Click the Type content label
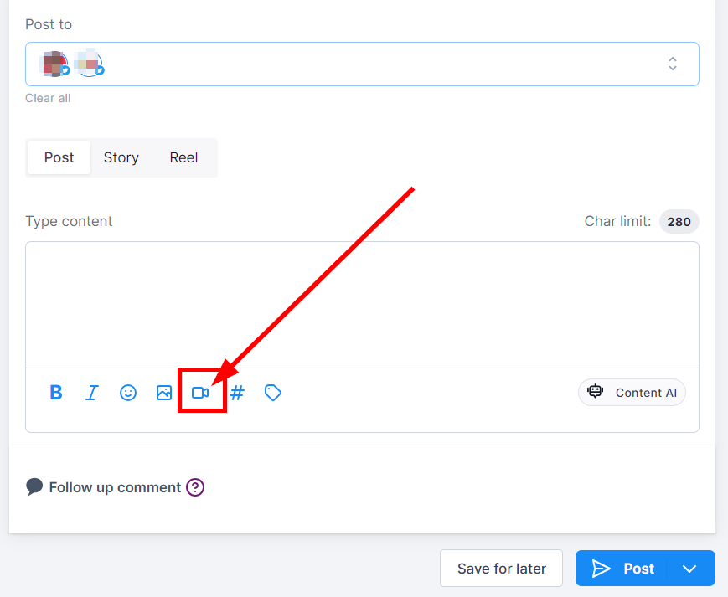This screenshot has width=728, height=597. pos(69,221)
